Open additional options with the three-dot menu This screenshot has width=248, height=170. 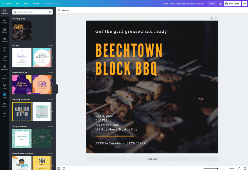[x=245, y=4]
